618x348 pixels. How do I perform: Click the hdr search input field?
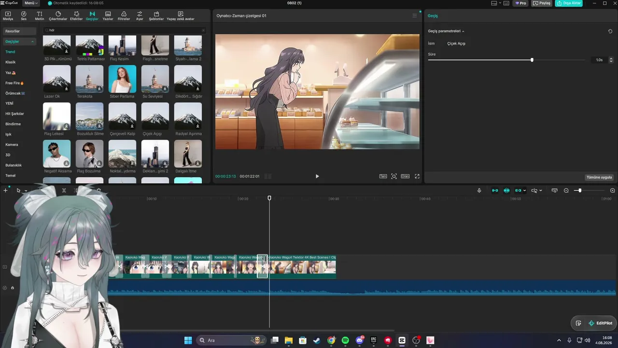125,30
